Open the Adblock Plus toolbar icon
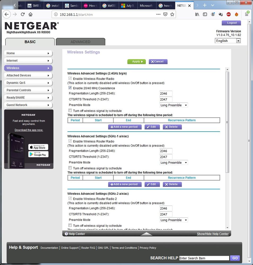 [228, 14]
